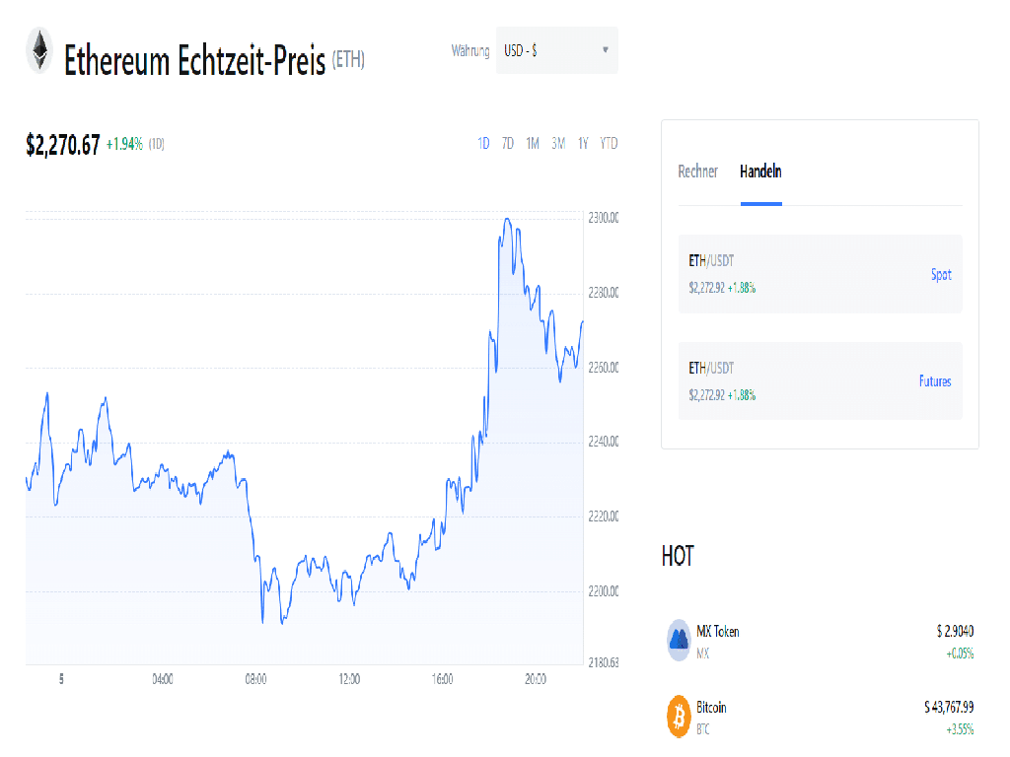Open the MX Token listing
The height and width of the screenshot is (757, 1010).
[718, 632]
